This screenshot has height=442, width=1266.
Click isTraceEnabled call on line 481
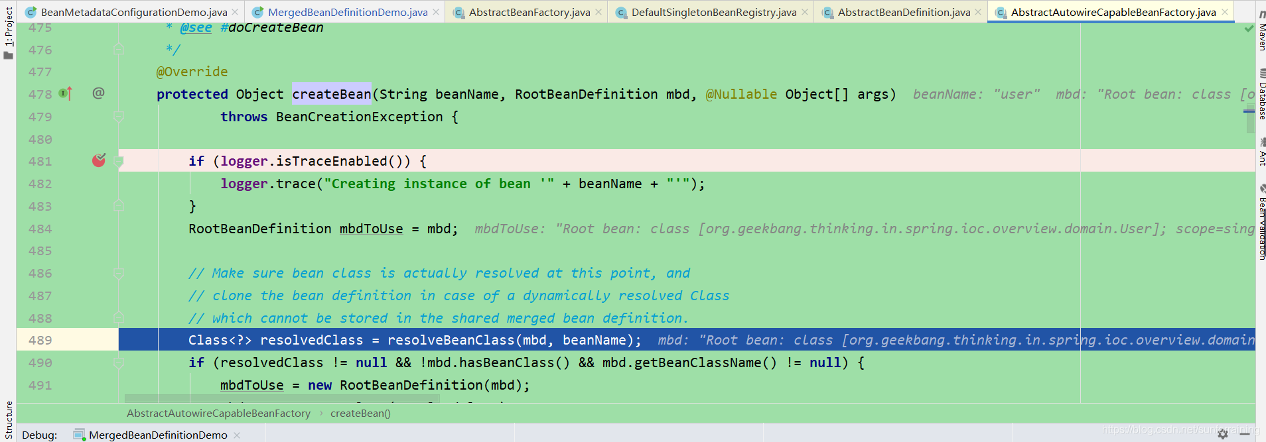331,161
